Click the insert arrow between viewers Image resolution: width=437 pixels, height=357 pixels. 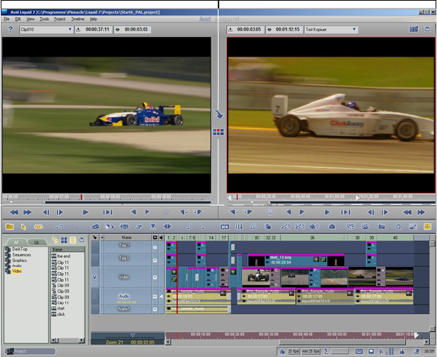pyautogui.click(x=218, y=114)
